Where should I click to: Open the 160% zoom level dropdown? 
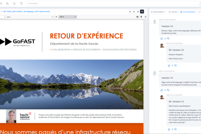point(68,17)
